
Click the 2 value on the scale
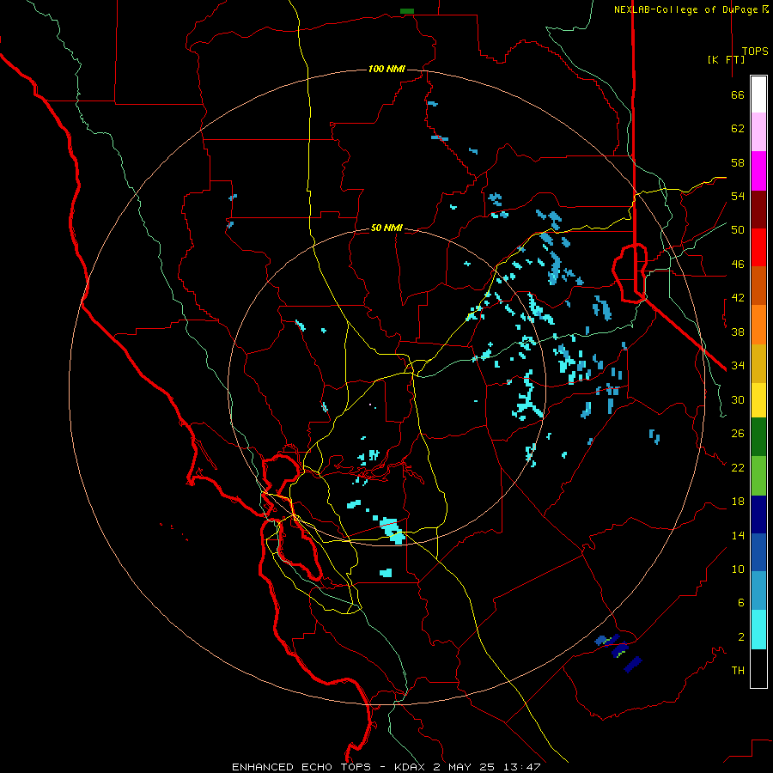[741, 637]
